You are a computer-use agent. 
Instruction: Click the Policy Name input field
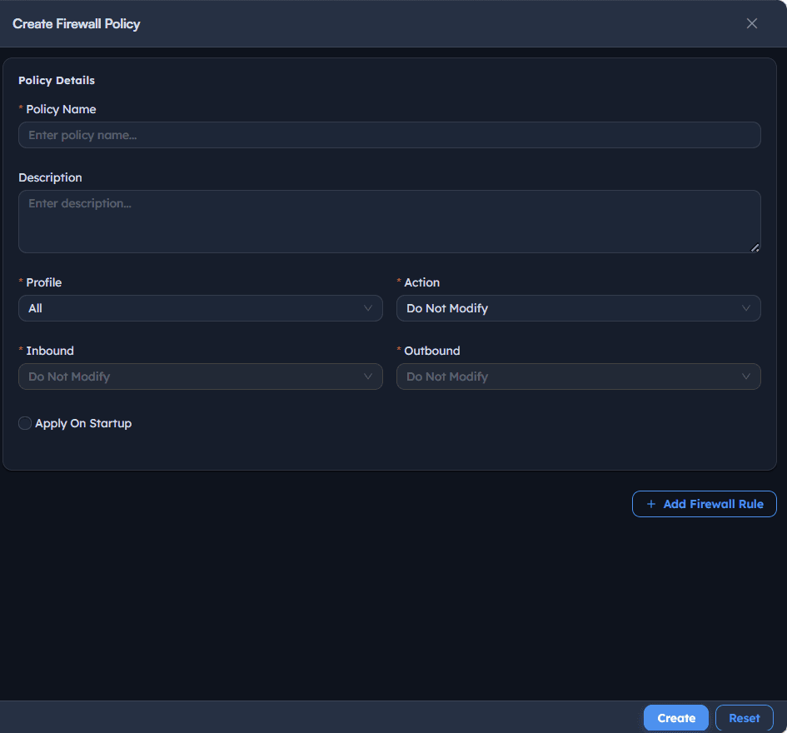coord(390,135)
